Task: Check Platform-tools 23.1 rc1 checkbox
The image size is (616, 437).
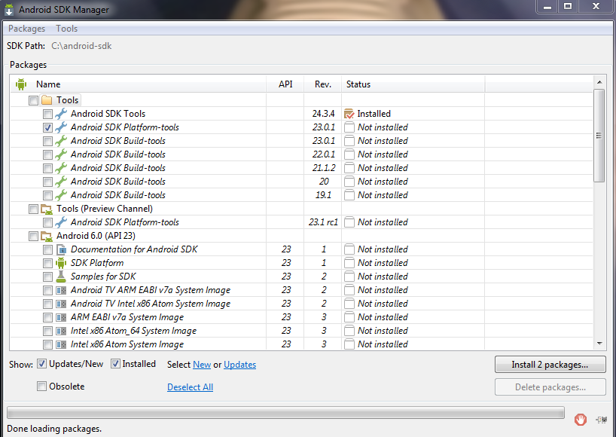Action: (47, 223)
